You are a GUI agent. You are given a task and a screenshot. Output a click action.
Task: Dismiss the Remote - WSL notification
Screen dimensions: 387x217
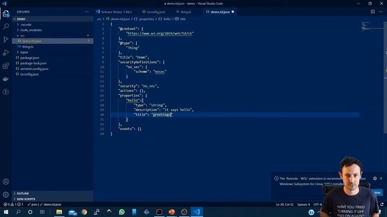pyautogui.click(x=381, y=178)
